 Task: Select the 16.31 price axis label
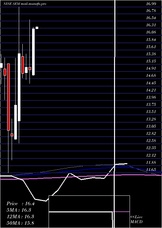click(x=151, y=25)
